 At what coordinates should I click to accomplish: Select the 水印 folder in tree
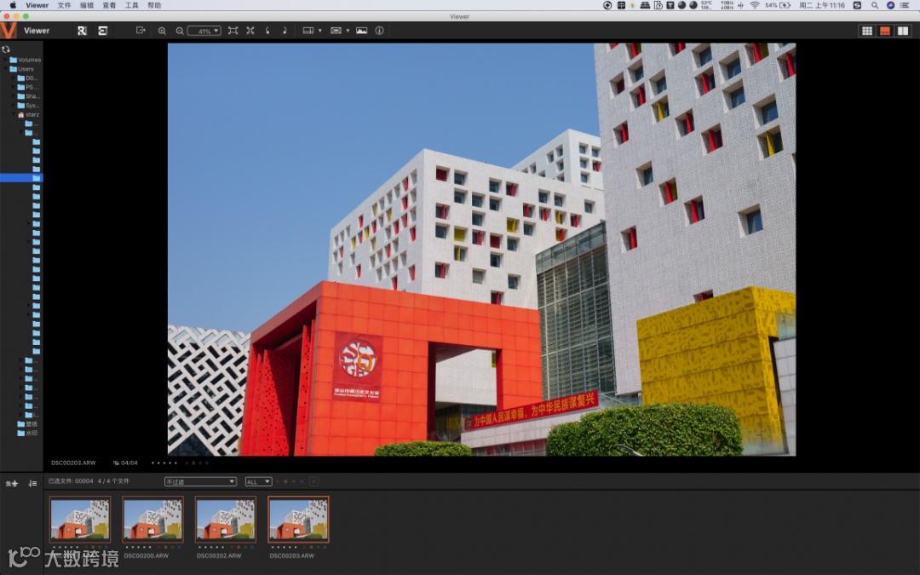coord(27,433)
